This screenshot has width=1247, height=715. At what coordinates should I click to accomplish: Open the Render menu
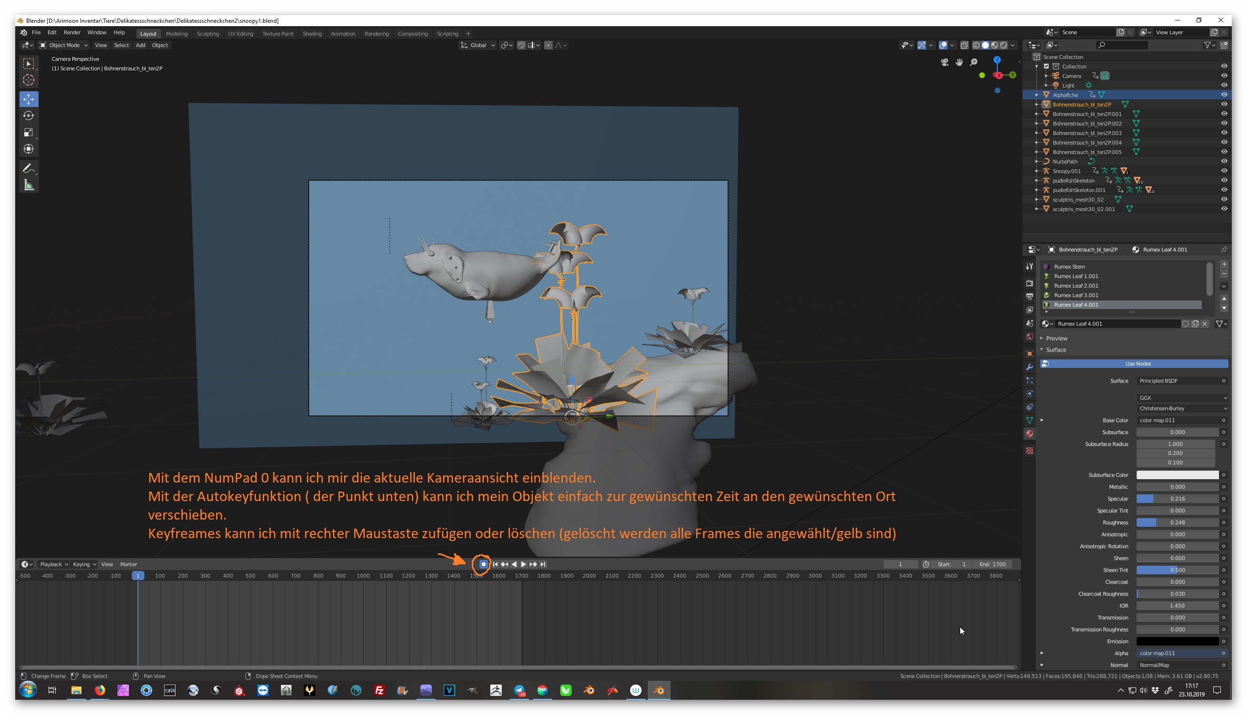point(72,32)
